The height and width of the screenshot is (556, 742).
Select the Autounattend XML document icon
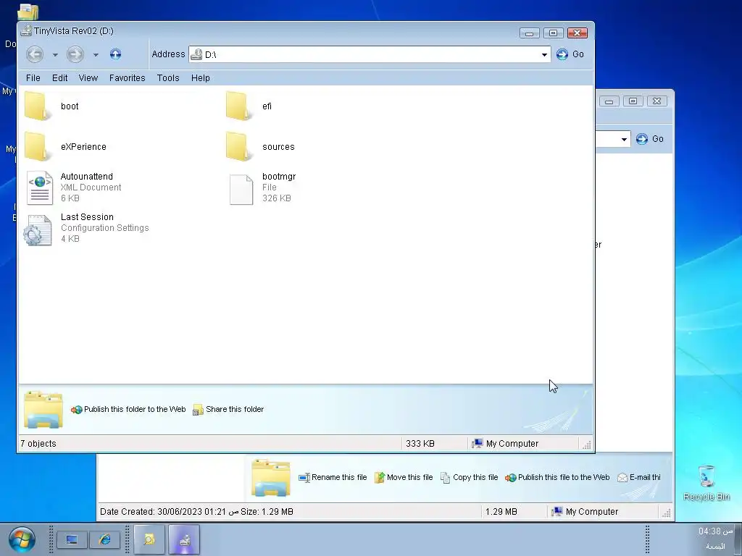(x=39, y=188)
